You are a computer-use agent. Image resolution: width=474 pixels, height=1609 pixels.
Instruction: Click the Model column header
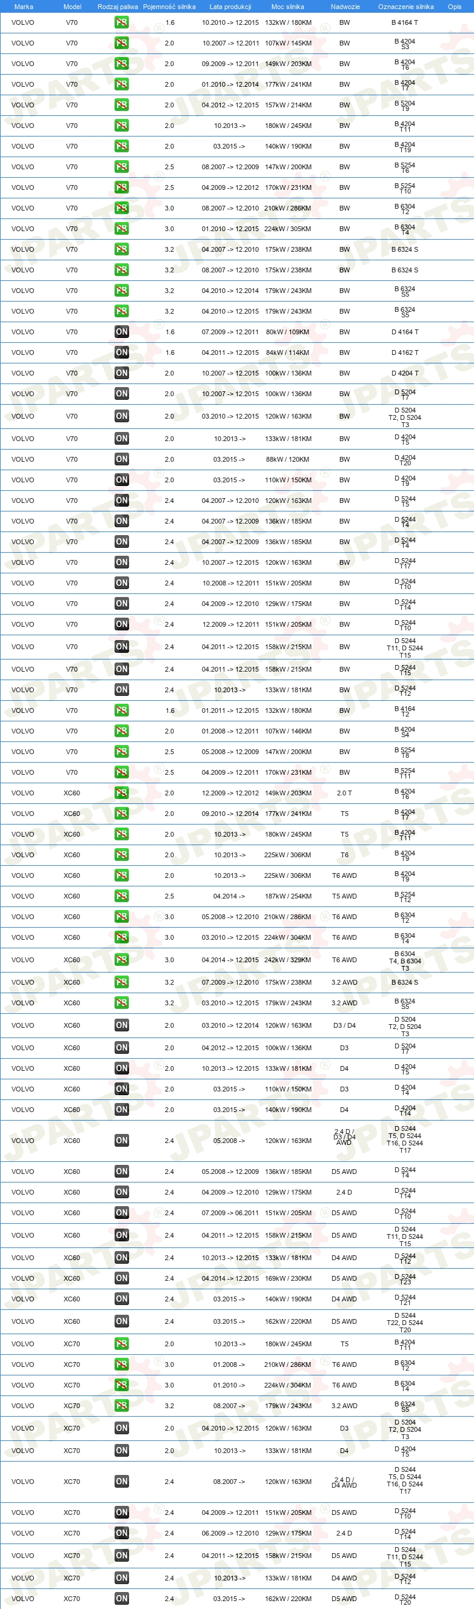pos(72,7)
